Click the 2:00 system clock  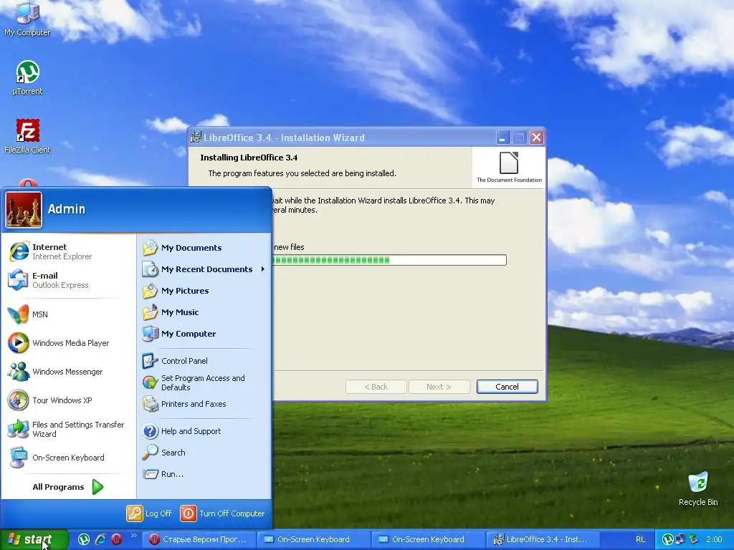coord(714,539)
